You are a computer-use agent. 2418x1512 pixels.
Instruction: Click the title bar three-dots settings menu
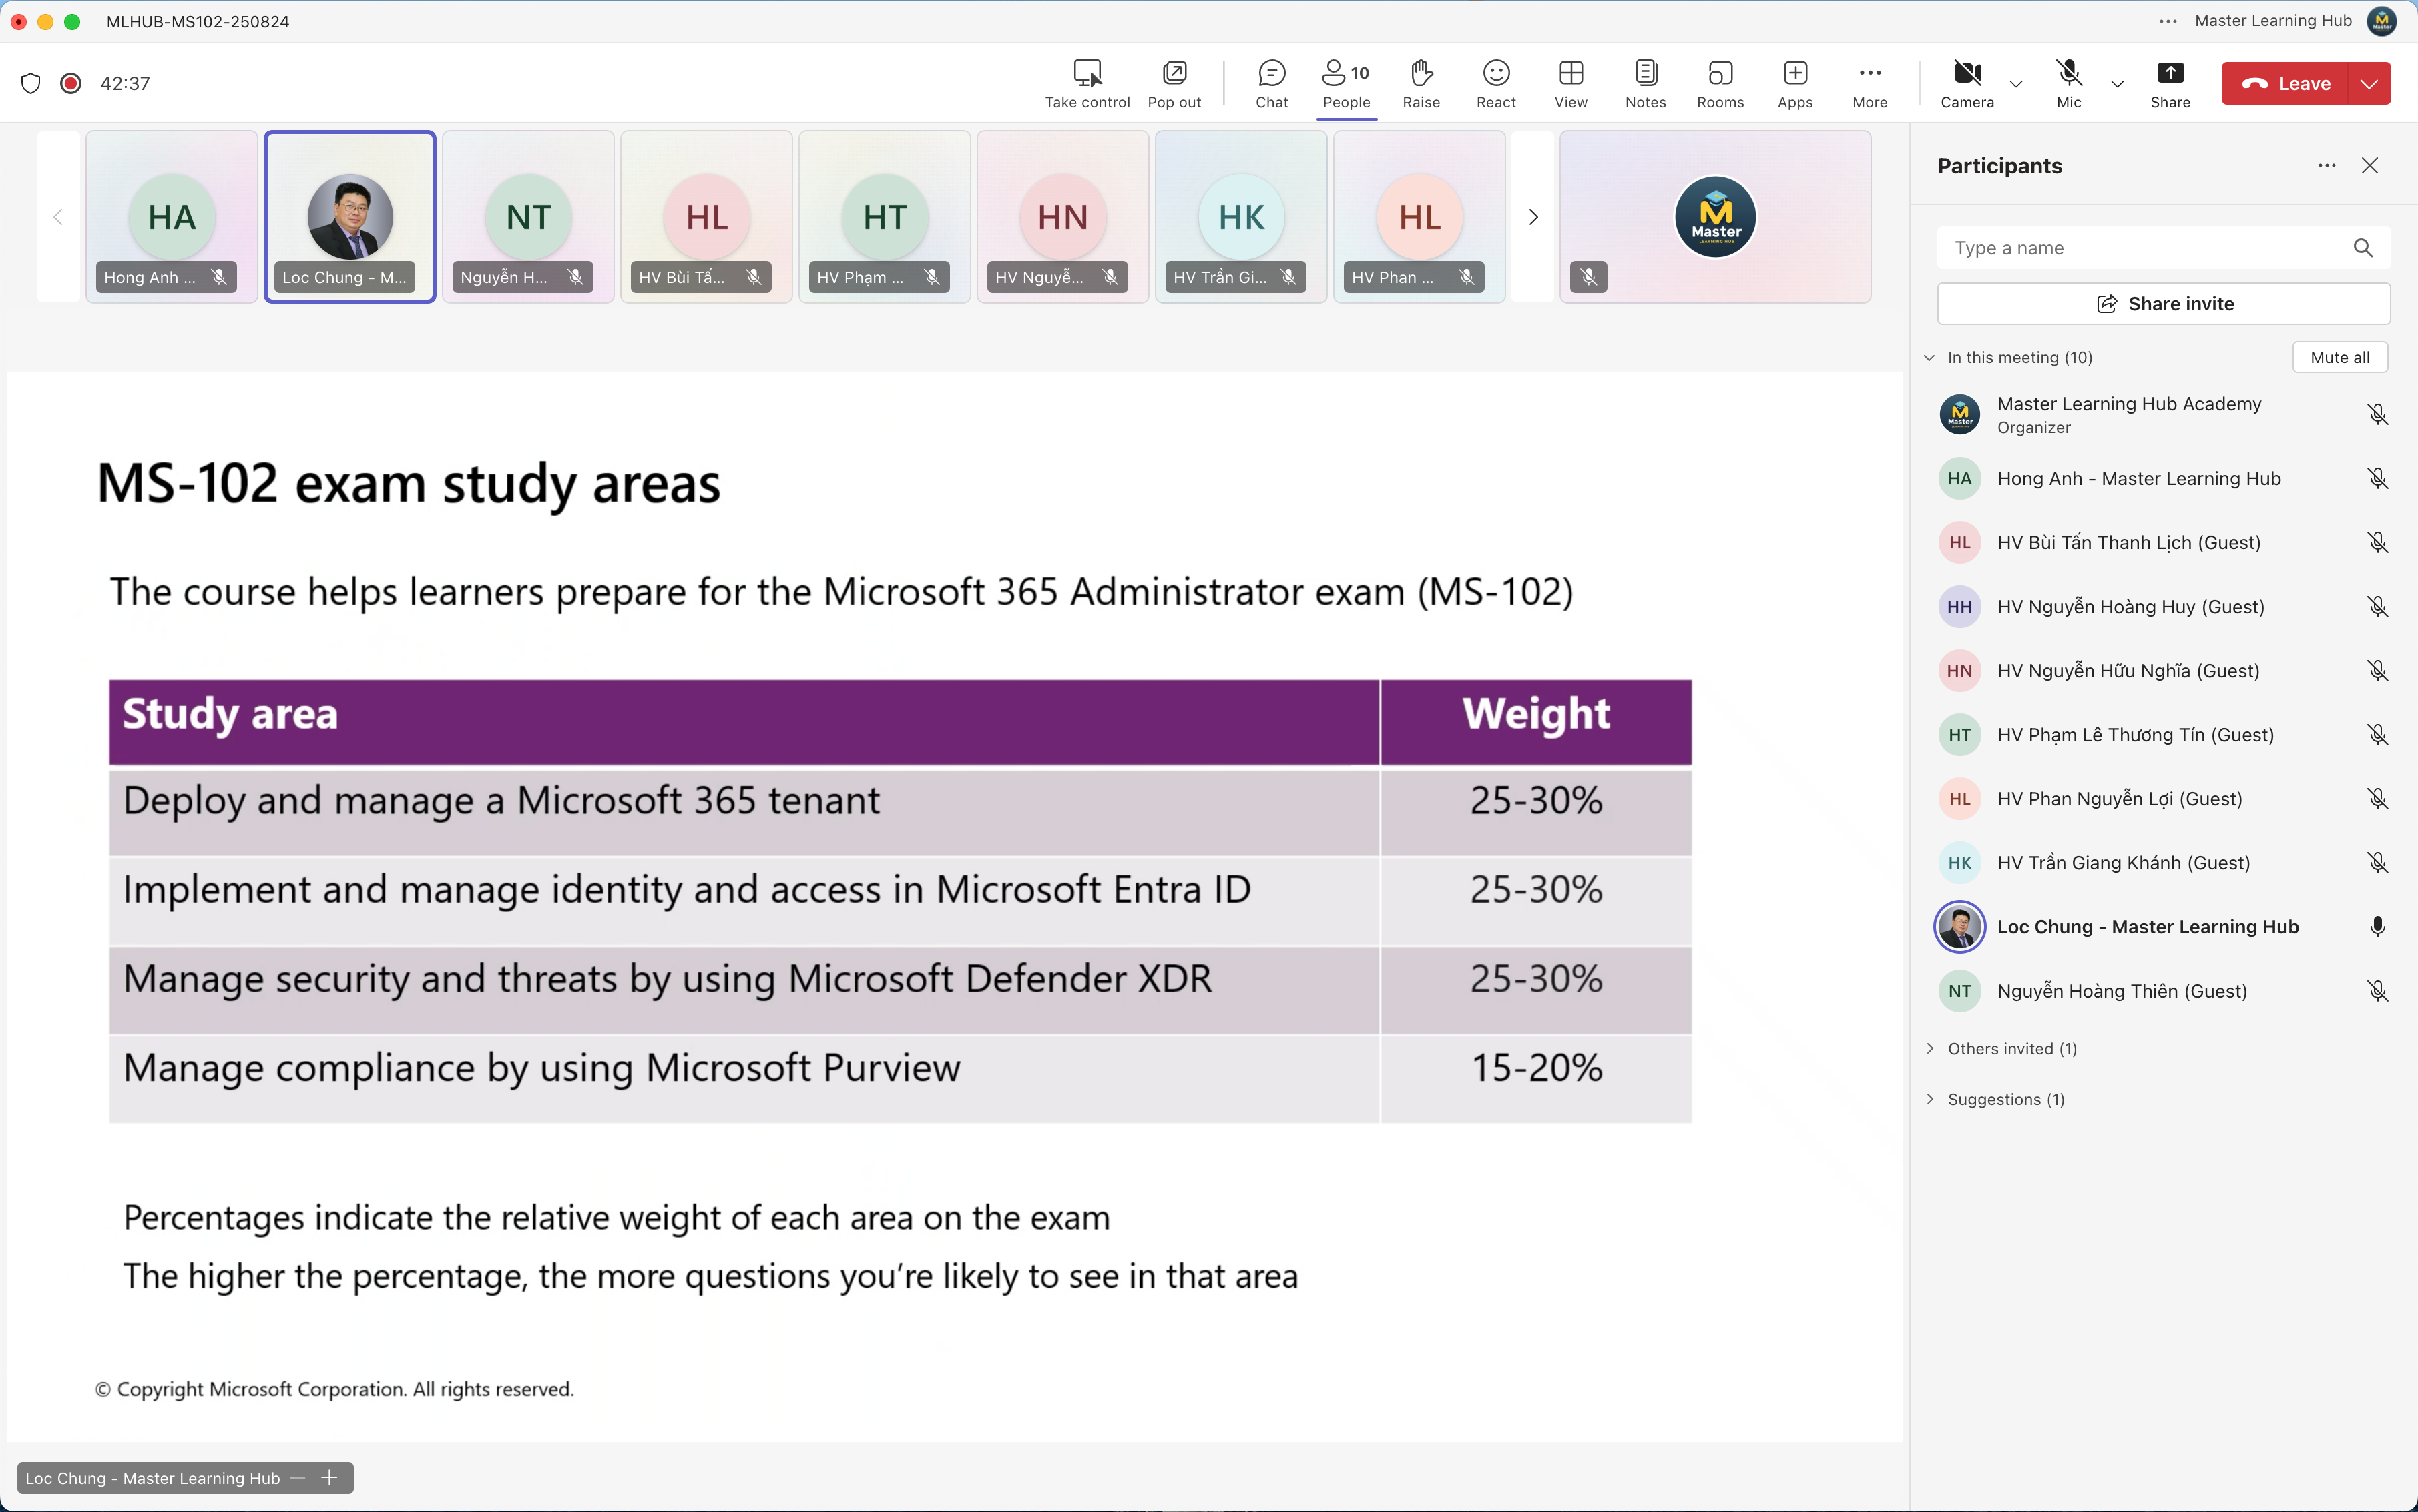(x=2168, y=21)
